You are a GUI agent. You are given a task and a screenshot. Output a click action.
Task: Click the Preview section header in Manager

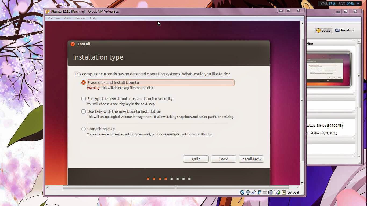coord(331,43)
